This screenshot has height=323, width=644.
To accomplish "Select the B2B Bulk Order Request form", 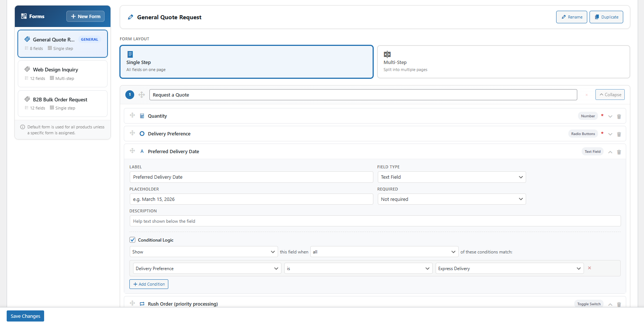I will (63, 104).
